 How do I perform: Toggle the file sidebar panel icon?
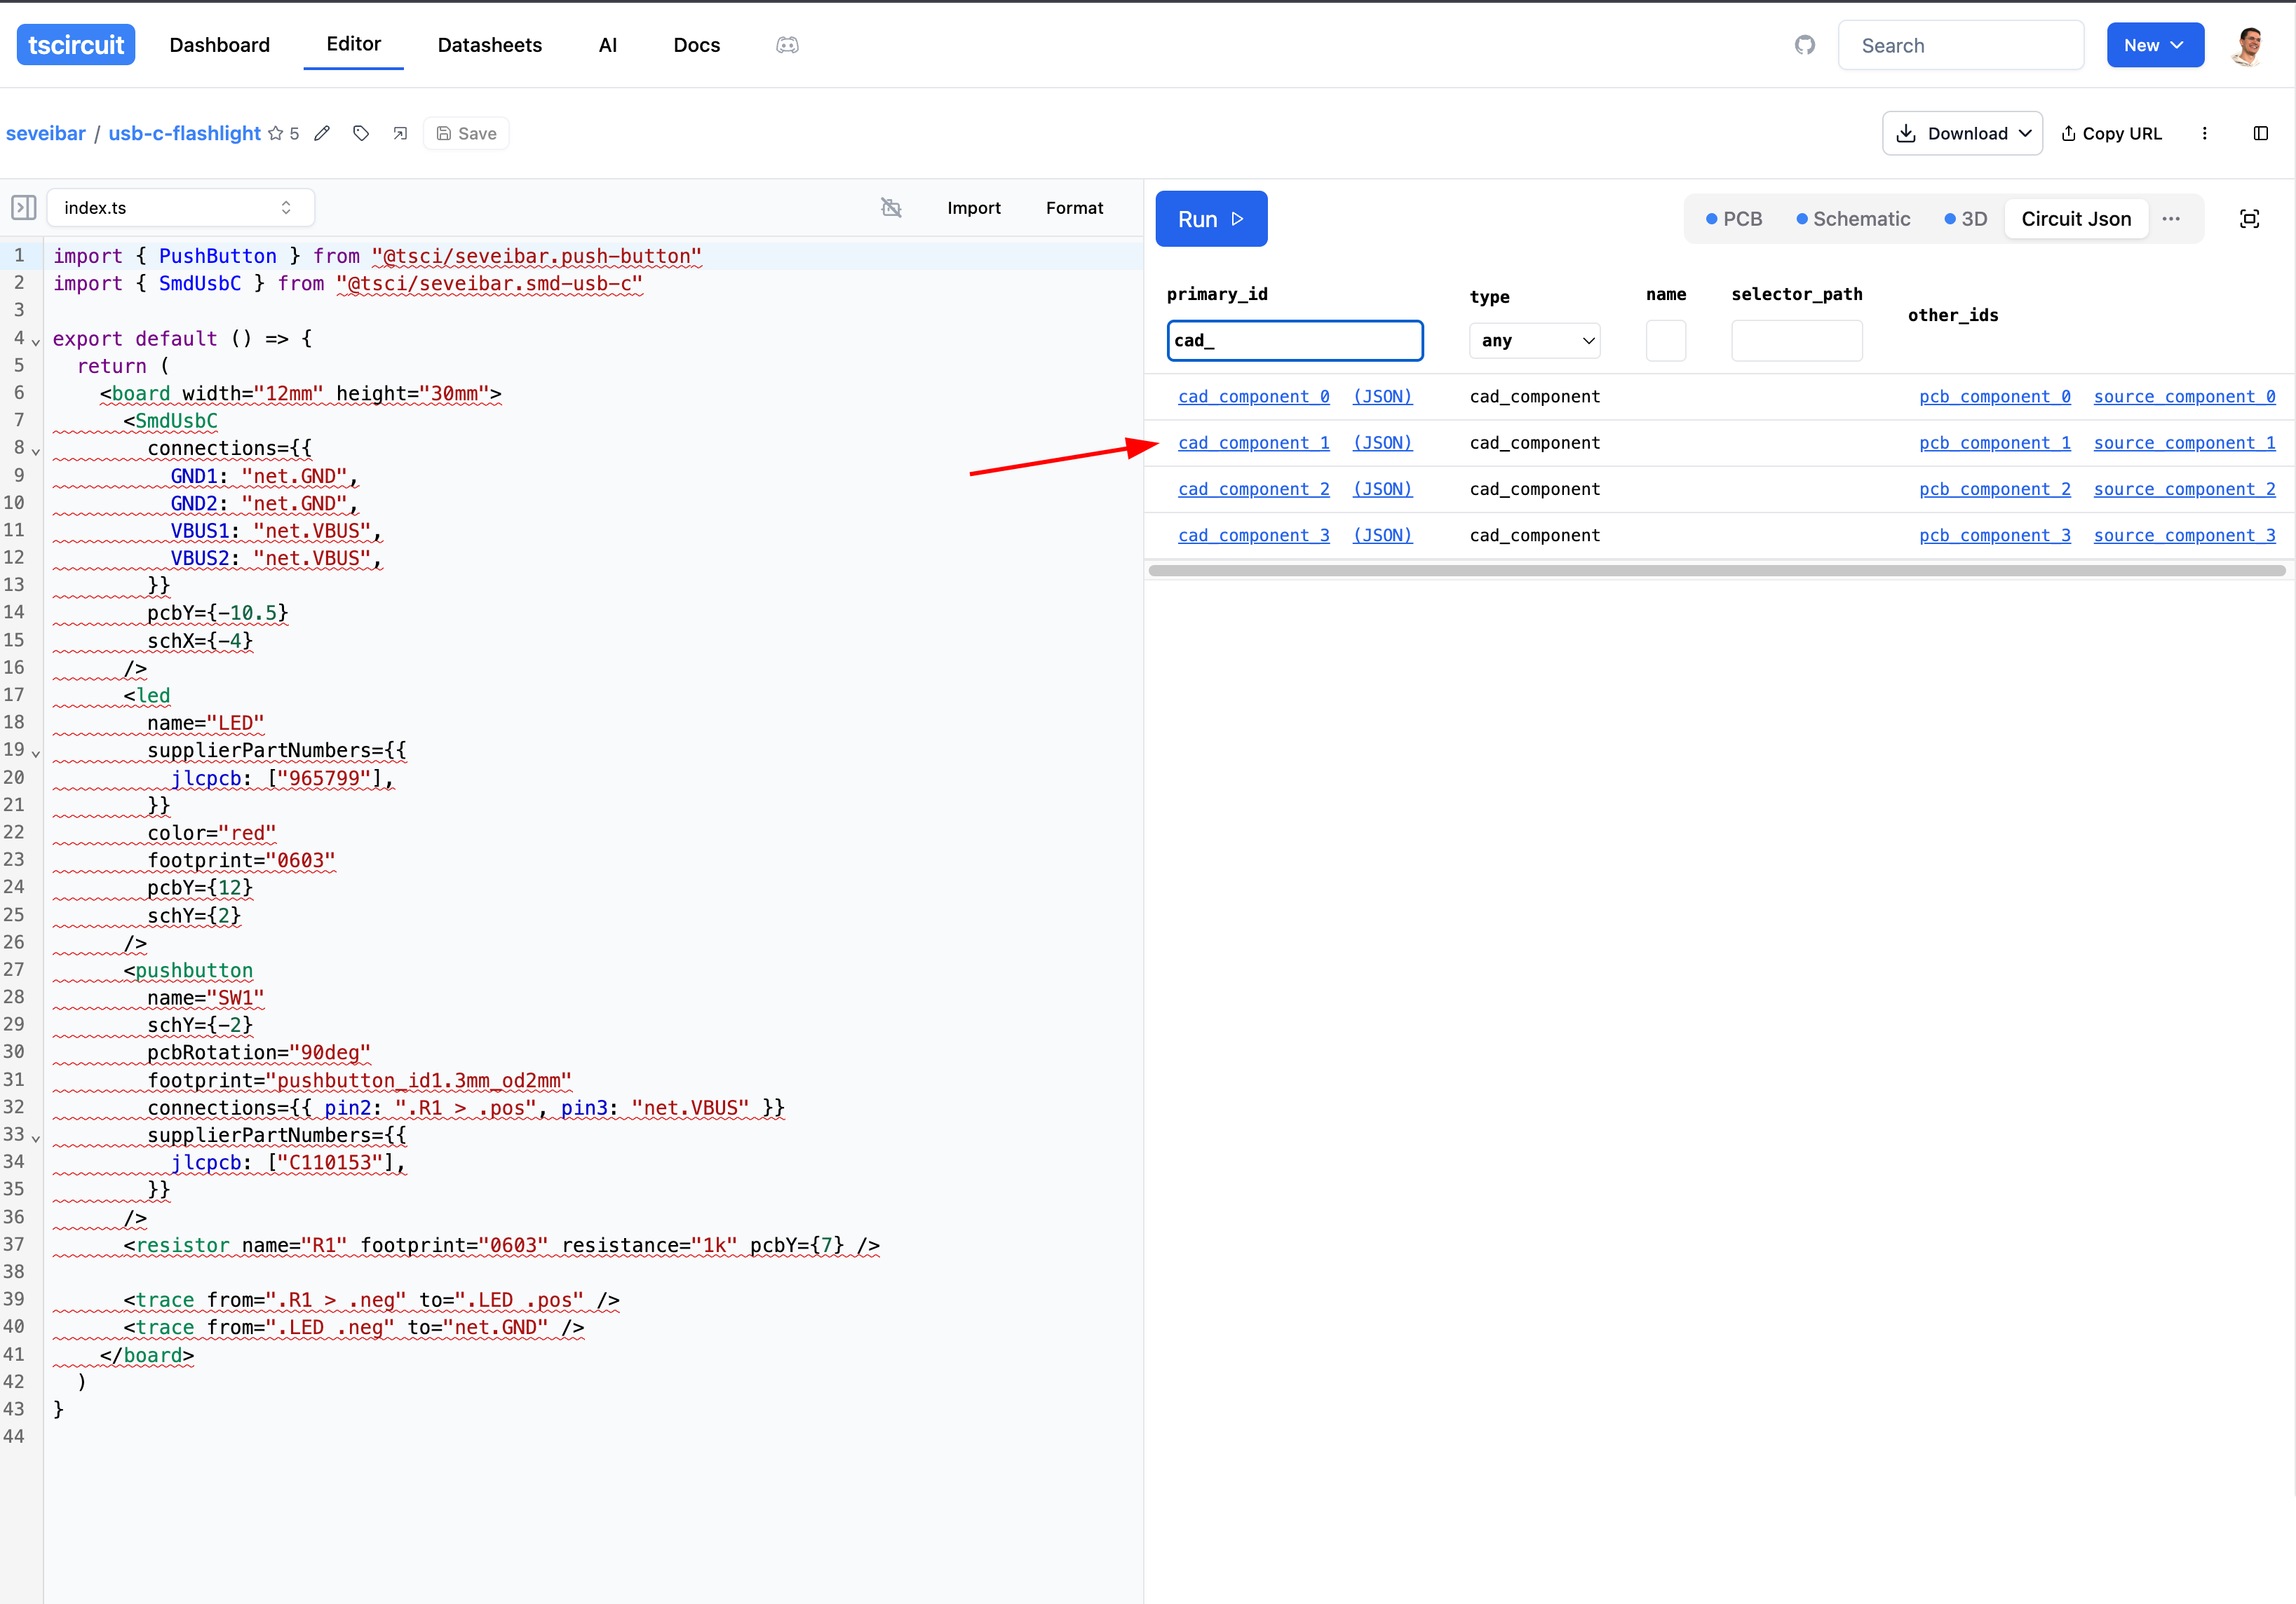pos(24,208)
